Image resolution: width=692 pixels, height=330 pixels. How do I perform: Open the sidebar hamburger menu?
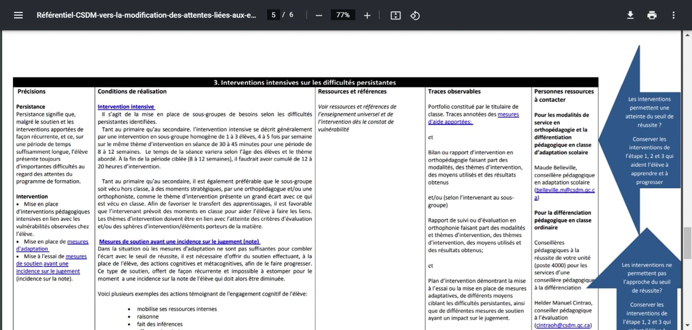[18, 15]
